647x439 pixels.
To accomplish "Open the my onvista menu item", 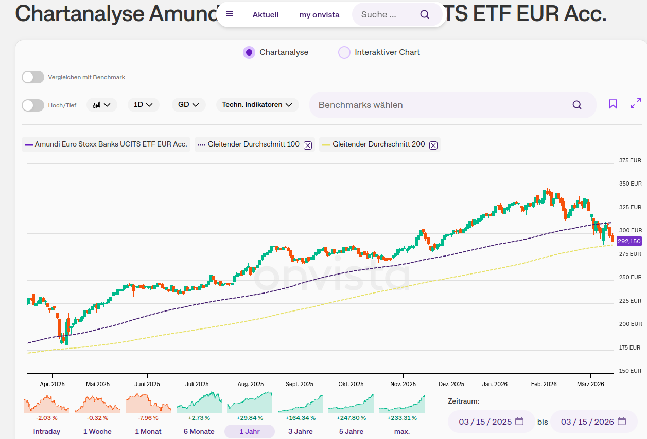I will 319,15.
